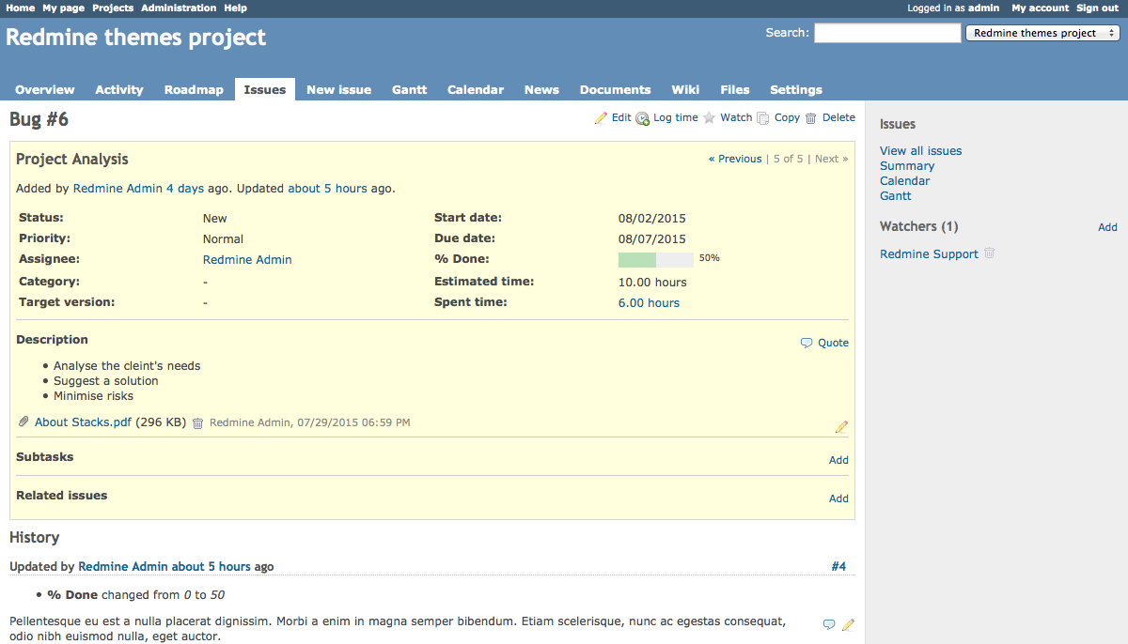Open the Files tab
This screenshot has width=1128, height=644.
(x=735, y=90)
